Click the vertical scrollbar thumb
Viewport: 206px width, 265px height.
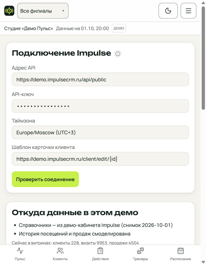click(203, 58)
